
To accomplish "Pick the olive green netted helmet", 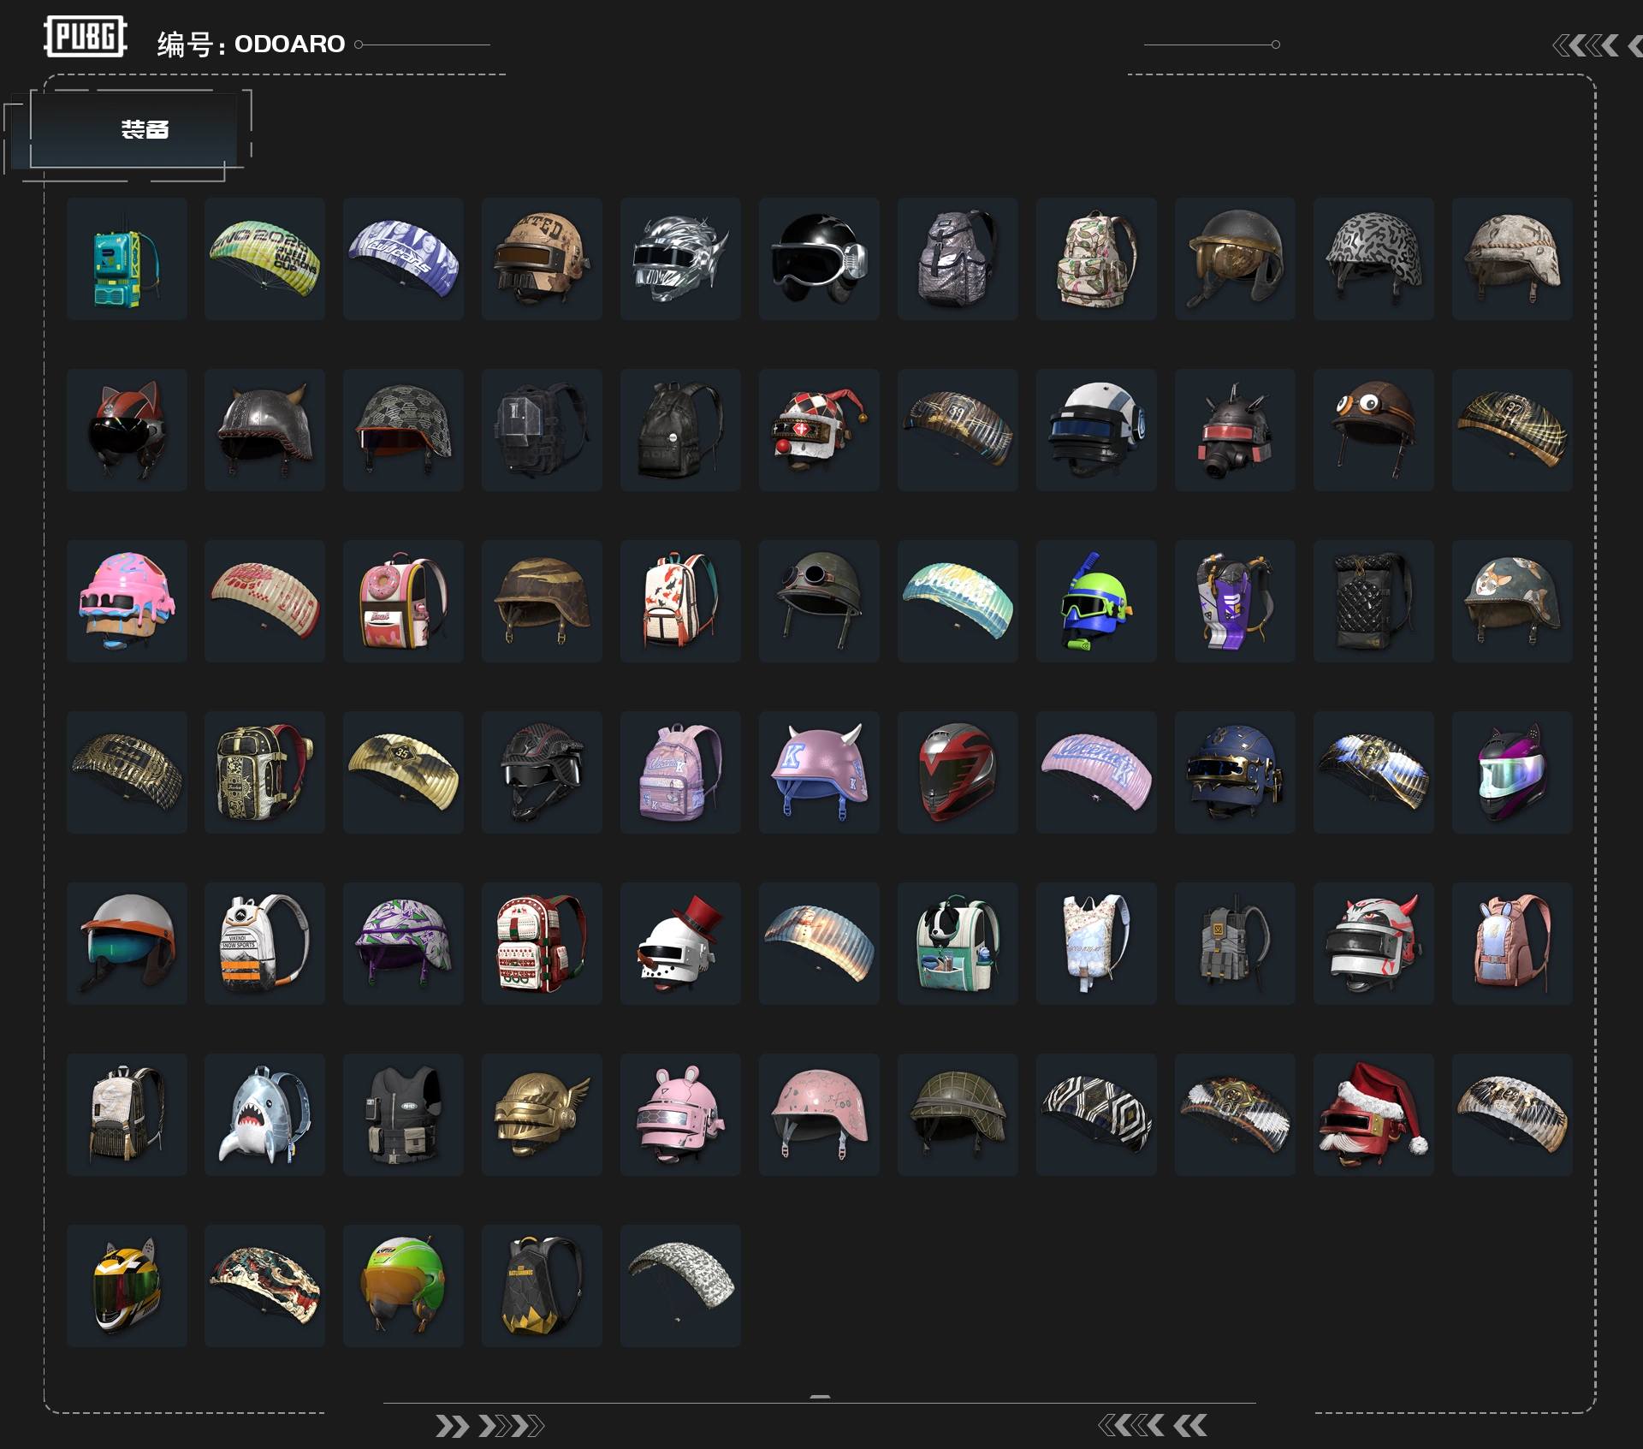I will pos(958,1114).
